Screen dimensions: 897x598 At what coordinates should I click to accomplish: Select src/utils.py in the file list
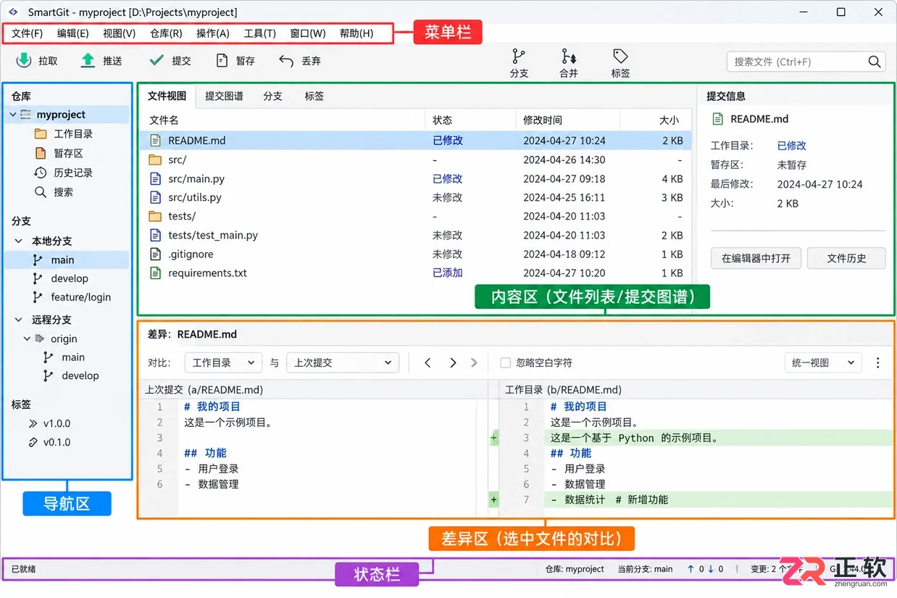click(415, 197)
